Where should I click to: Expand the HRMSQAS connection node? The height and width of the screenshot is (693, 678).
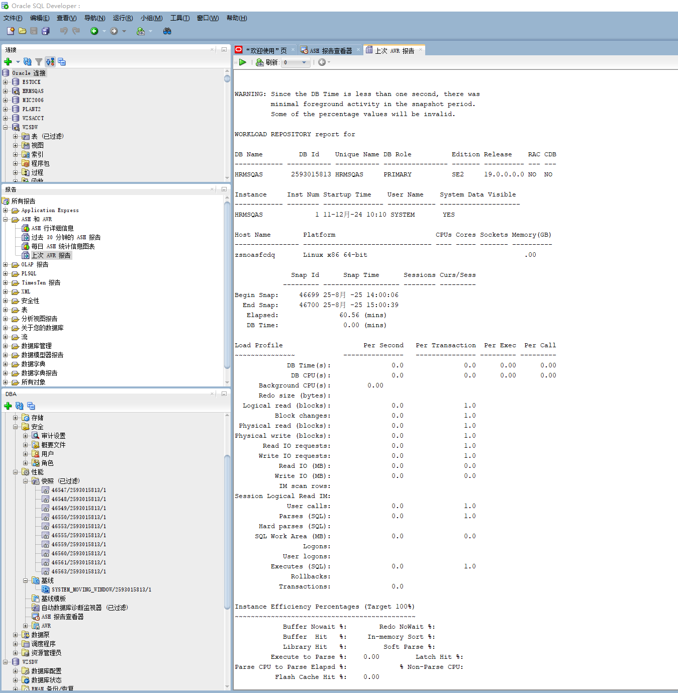pyautogui.click(x=6, y=91)
